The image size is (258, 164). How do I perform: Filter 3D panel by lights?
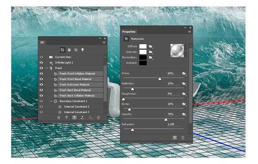pyautogui.click(x=83, y=50)
